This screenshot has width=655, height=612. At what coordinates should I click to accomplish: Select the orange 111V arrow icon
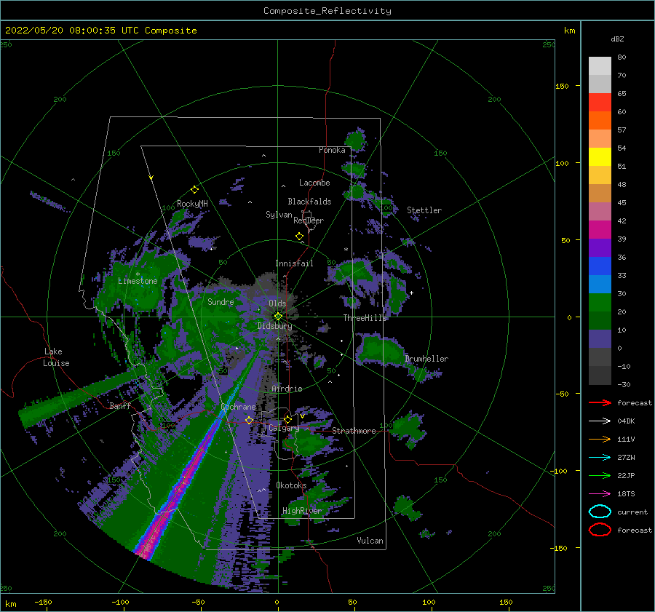tap(600, 439)
